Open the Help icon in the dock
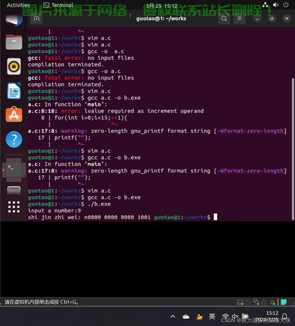This screenshot has height=326, width=295. click(x=14, y=139)
